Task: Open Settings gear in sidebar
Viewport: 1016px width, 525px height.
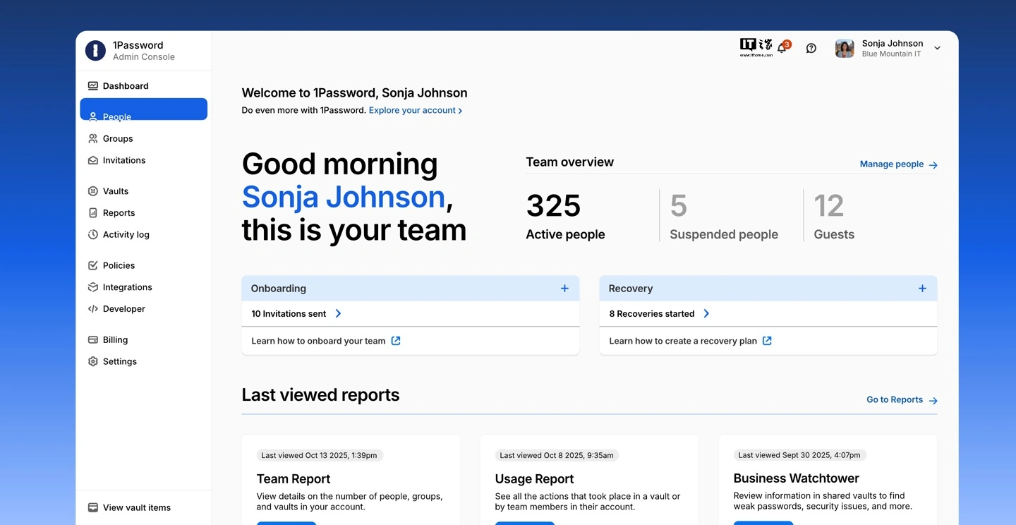Action: point(92,361)
